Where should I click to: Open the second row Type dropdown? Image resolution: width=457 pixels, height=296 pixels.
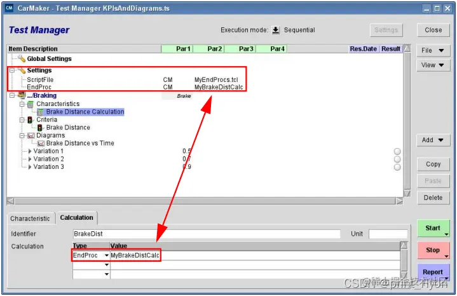106,265
